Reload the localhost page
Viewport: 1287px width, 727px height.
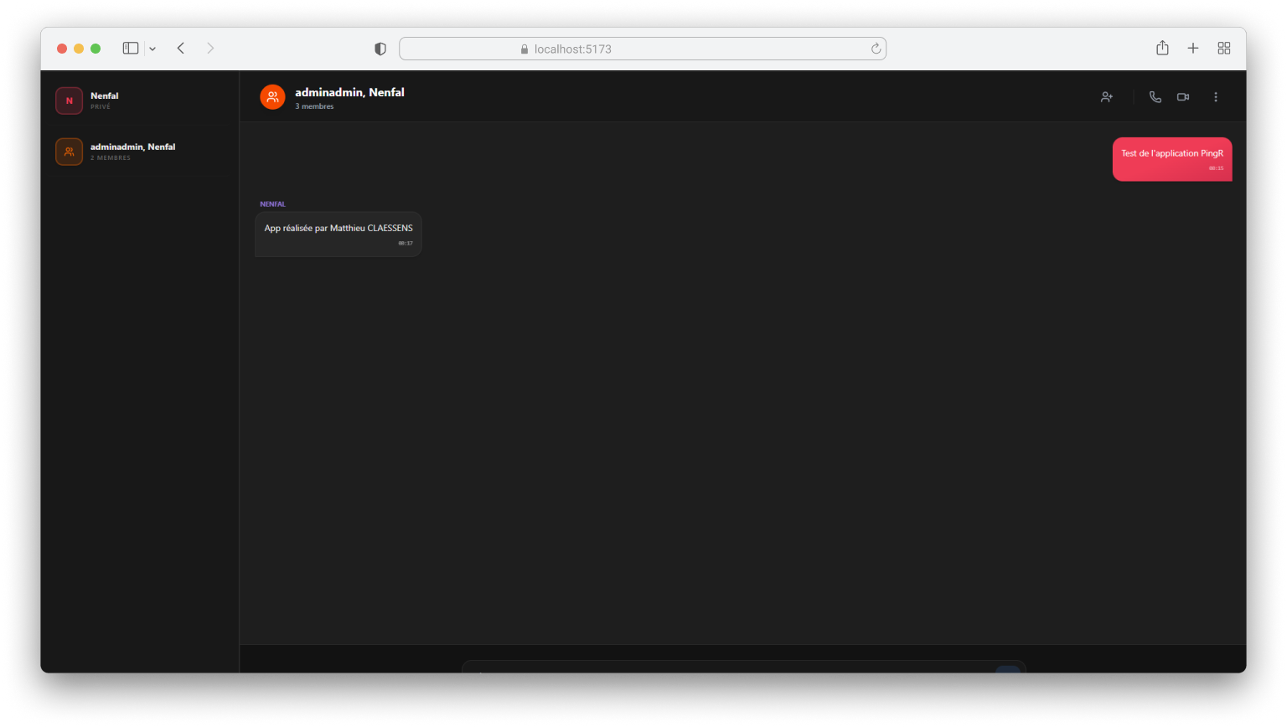point(876,49)
